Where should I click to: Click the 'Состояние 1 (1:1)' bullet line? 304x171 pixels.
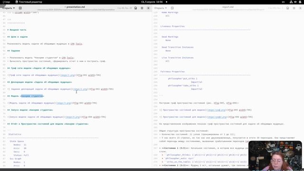[x=204, y=148]
